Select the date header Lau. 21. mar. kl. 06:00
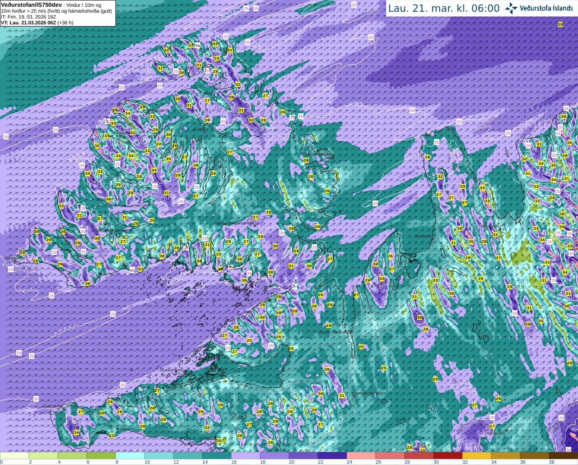This screenshot has height=465, width=578. coord(444,8)
